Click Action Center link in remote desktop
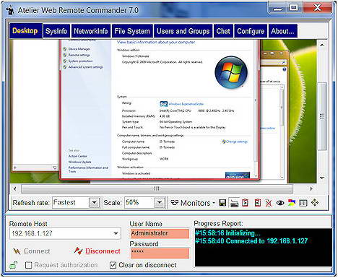The width and height of the screenshot is (338, 278). (78, 156)
